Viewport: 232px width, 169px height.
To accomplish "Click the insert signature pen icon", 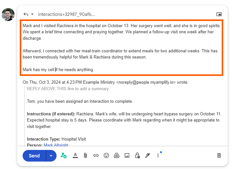I will click(148, 155).
